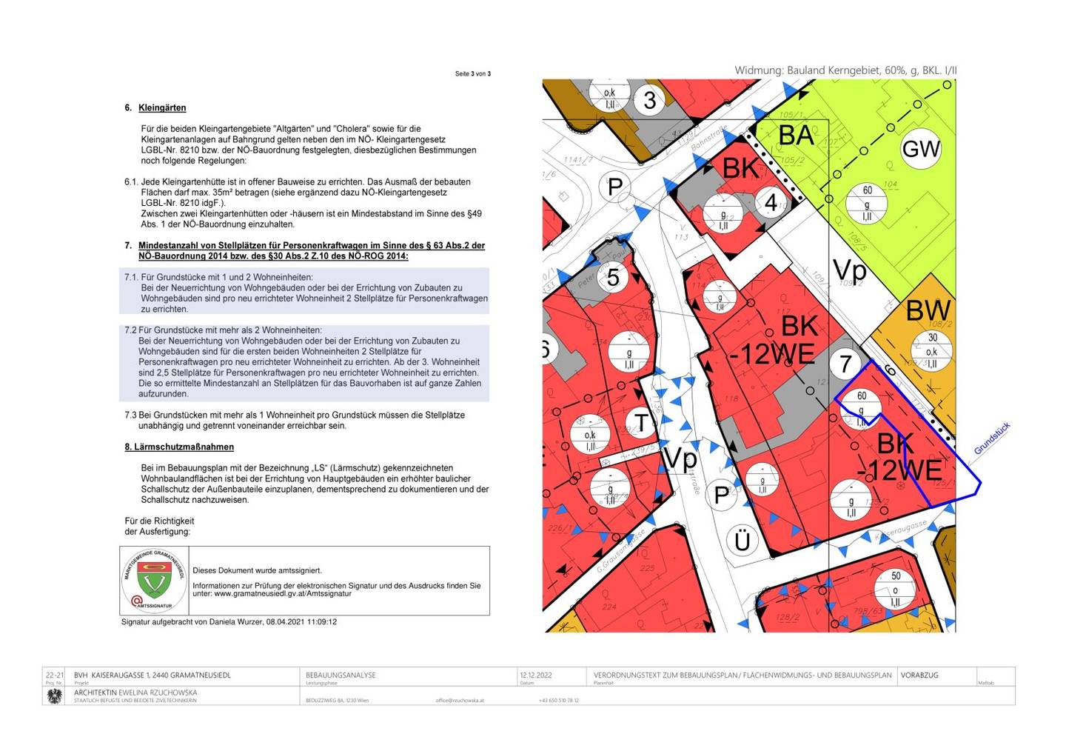Click the Gramatneusiedl municipal coat of arms seal
The width and height of the screenshot is (1066, 754).
[x=154, y=581]
